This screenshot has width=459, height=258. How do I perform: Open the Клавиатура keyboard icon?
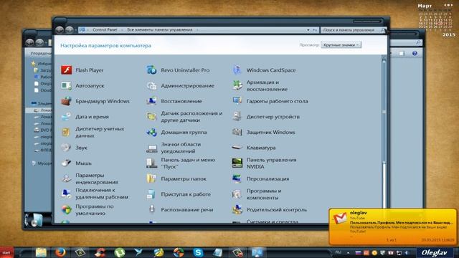pyautogui.click(x=237, y=148)
